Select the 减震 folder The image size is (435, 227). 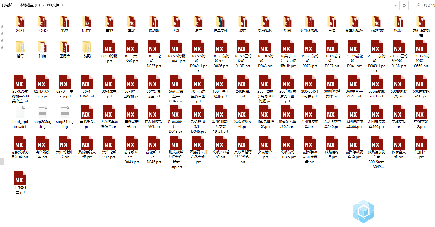pyautogui.click(x=243, y=24)
